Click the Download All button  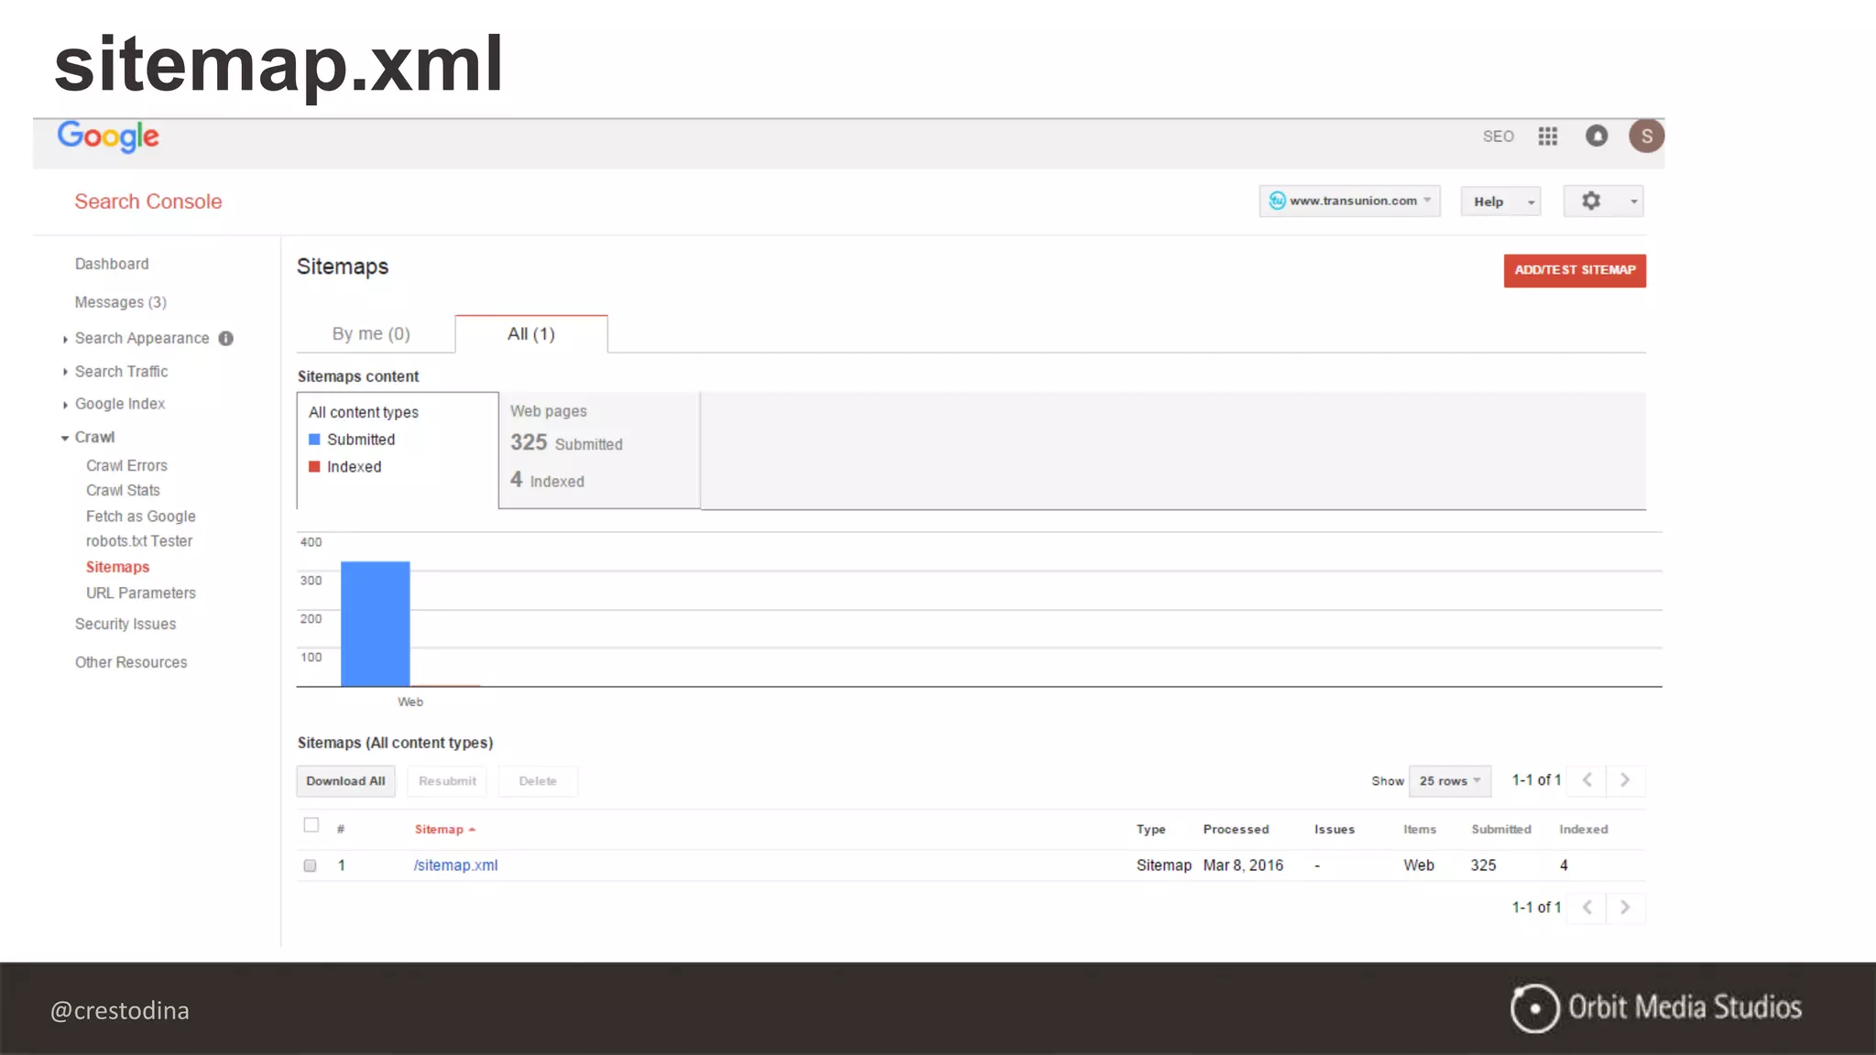click(x=345, y=781)
